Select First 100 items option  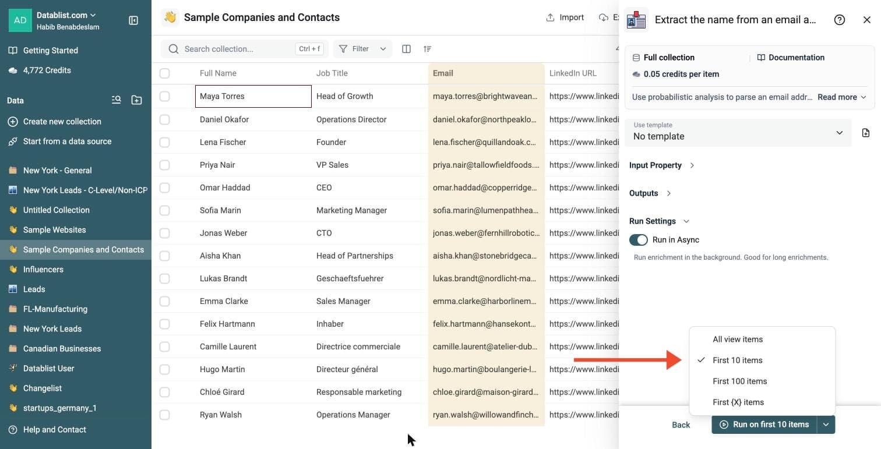pos(762,381)
